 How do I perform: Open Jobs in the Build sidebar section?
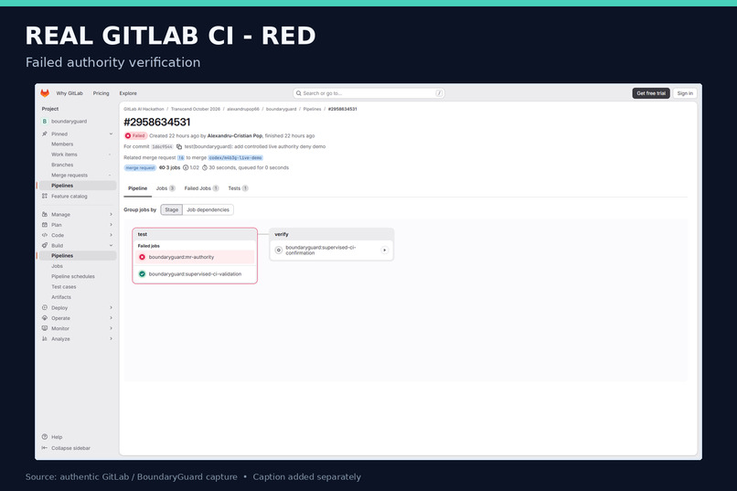point(57,266)
